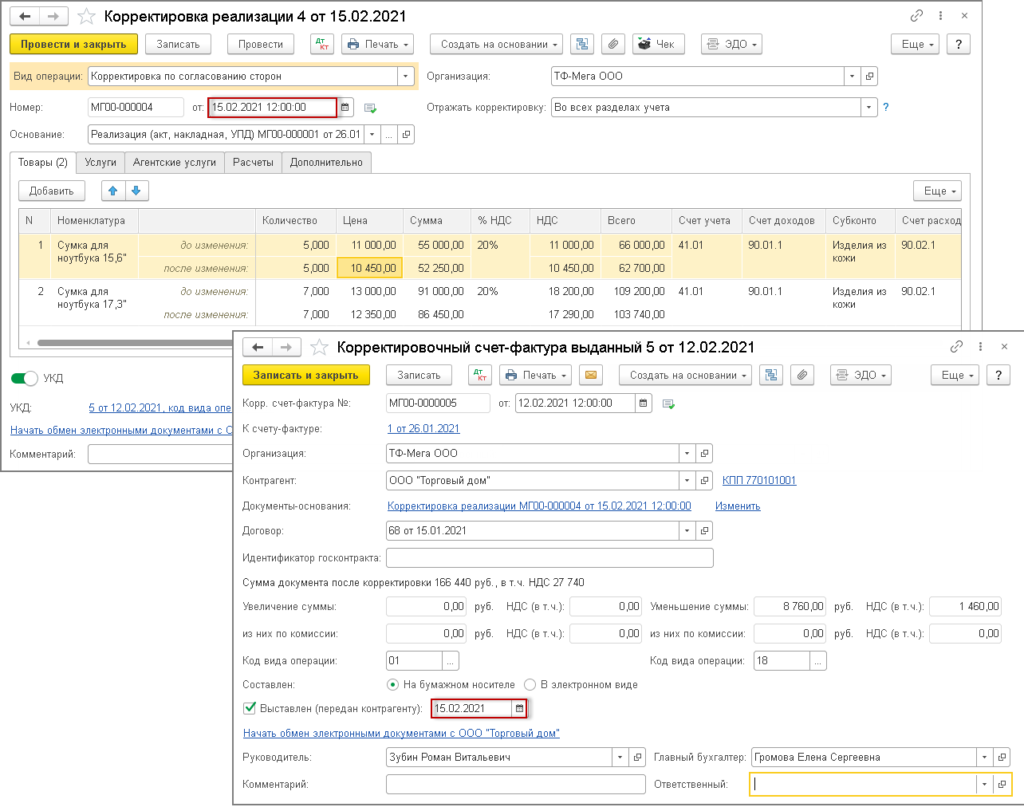Click the horizontal scrollbar under the goods table

tap(136, 343)
